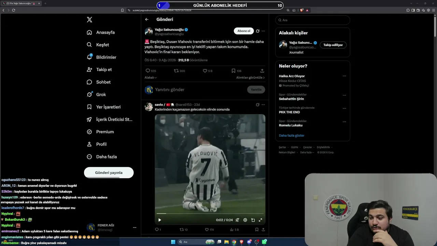This screenshot has height=246, width=437.
Task: Open Chrome from the taskbar
Action: [x=234, y=242]
